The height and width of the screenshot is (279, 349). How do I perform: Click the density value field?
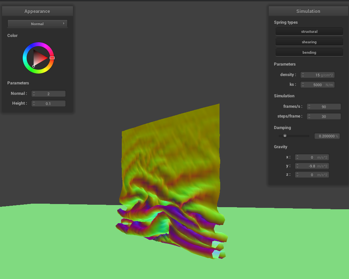tap(317, 75)
